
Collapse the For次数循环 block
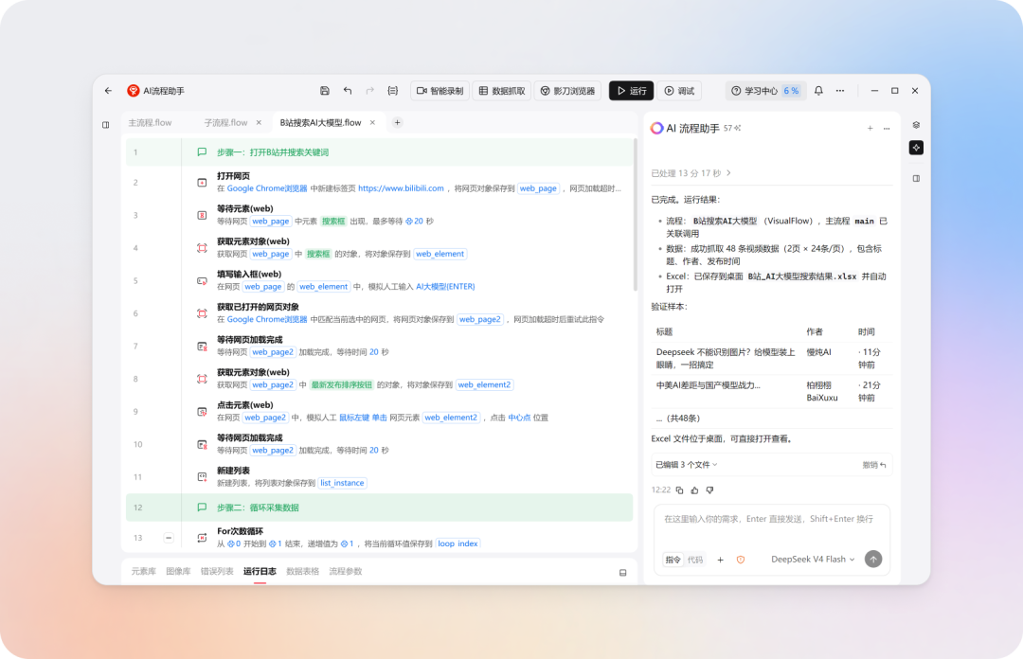pyautogui.click(x=169, y=538)
